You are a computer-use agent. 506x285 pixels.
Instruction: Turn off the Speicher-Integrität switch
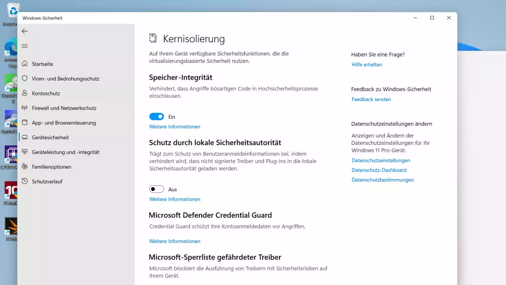point(157,117)
